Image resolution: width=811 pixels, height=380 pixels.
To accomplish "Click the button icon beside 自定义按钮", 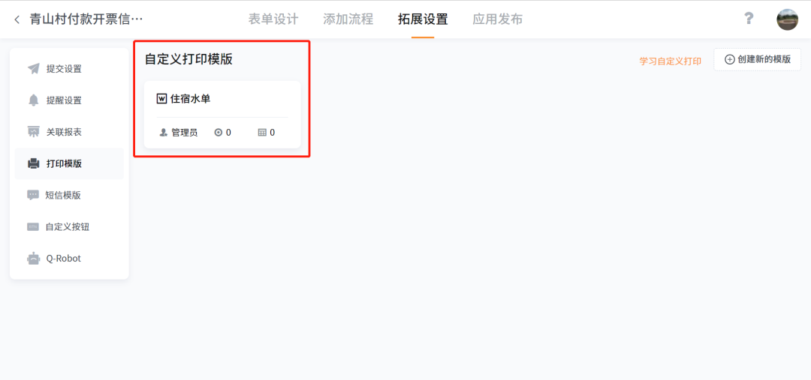I will 33,226.
